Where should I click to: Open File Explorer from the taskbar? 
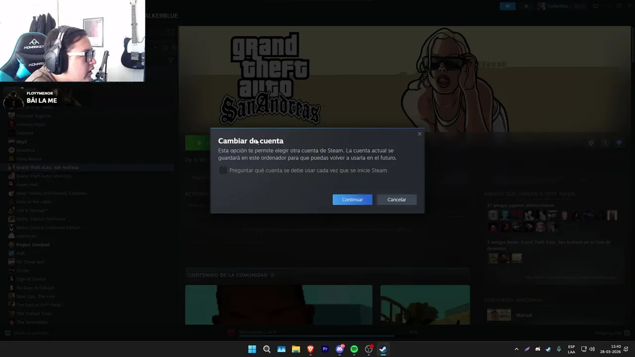pyautogui.click(x=296, y=349)
